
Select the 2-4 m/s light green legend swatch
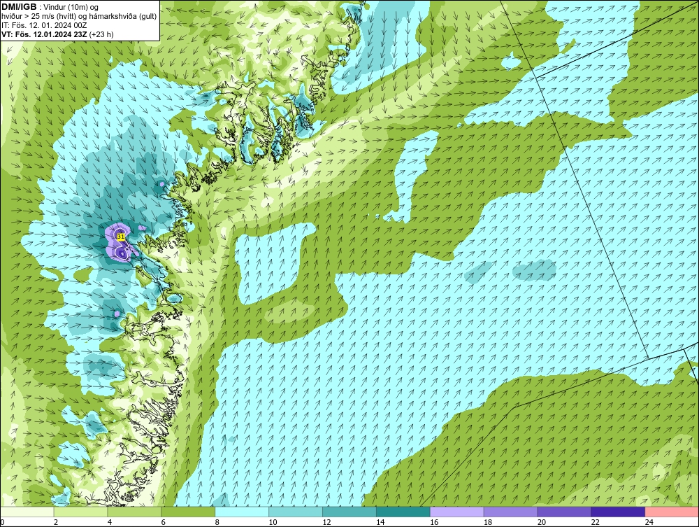pos(80,512)
